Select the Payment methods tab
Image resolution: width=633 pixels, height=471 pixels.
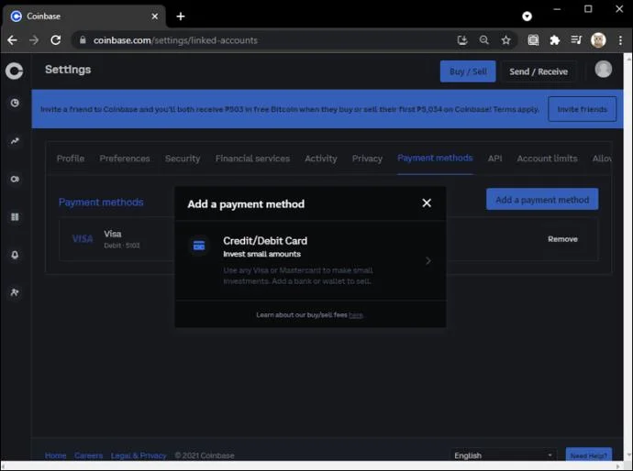[435, 159]
